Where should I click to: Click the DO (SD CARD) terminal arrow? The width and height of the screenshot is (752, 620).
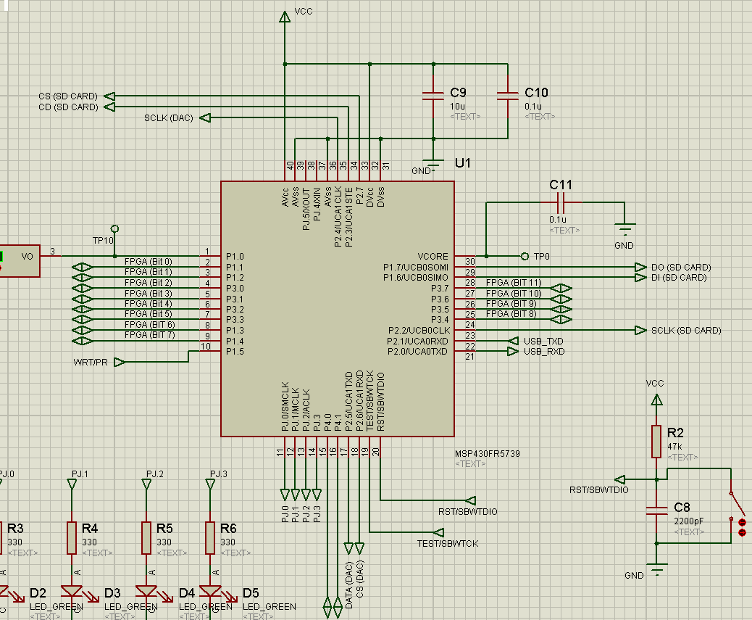click(x=640, y=267)
